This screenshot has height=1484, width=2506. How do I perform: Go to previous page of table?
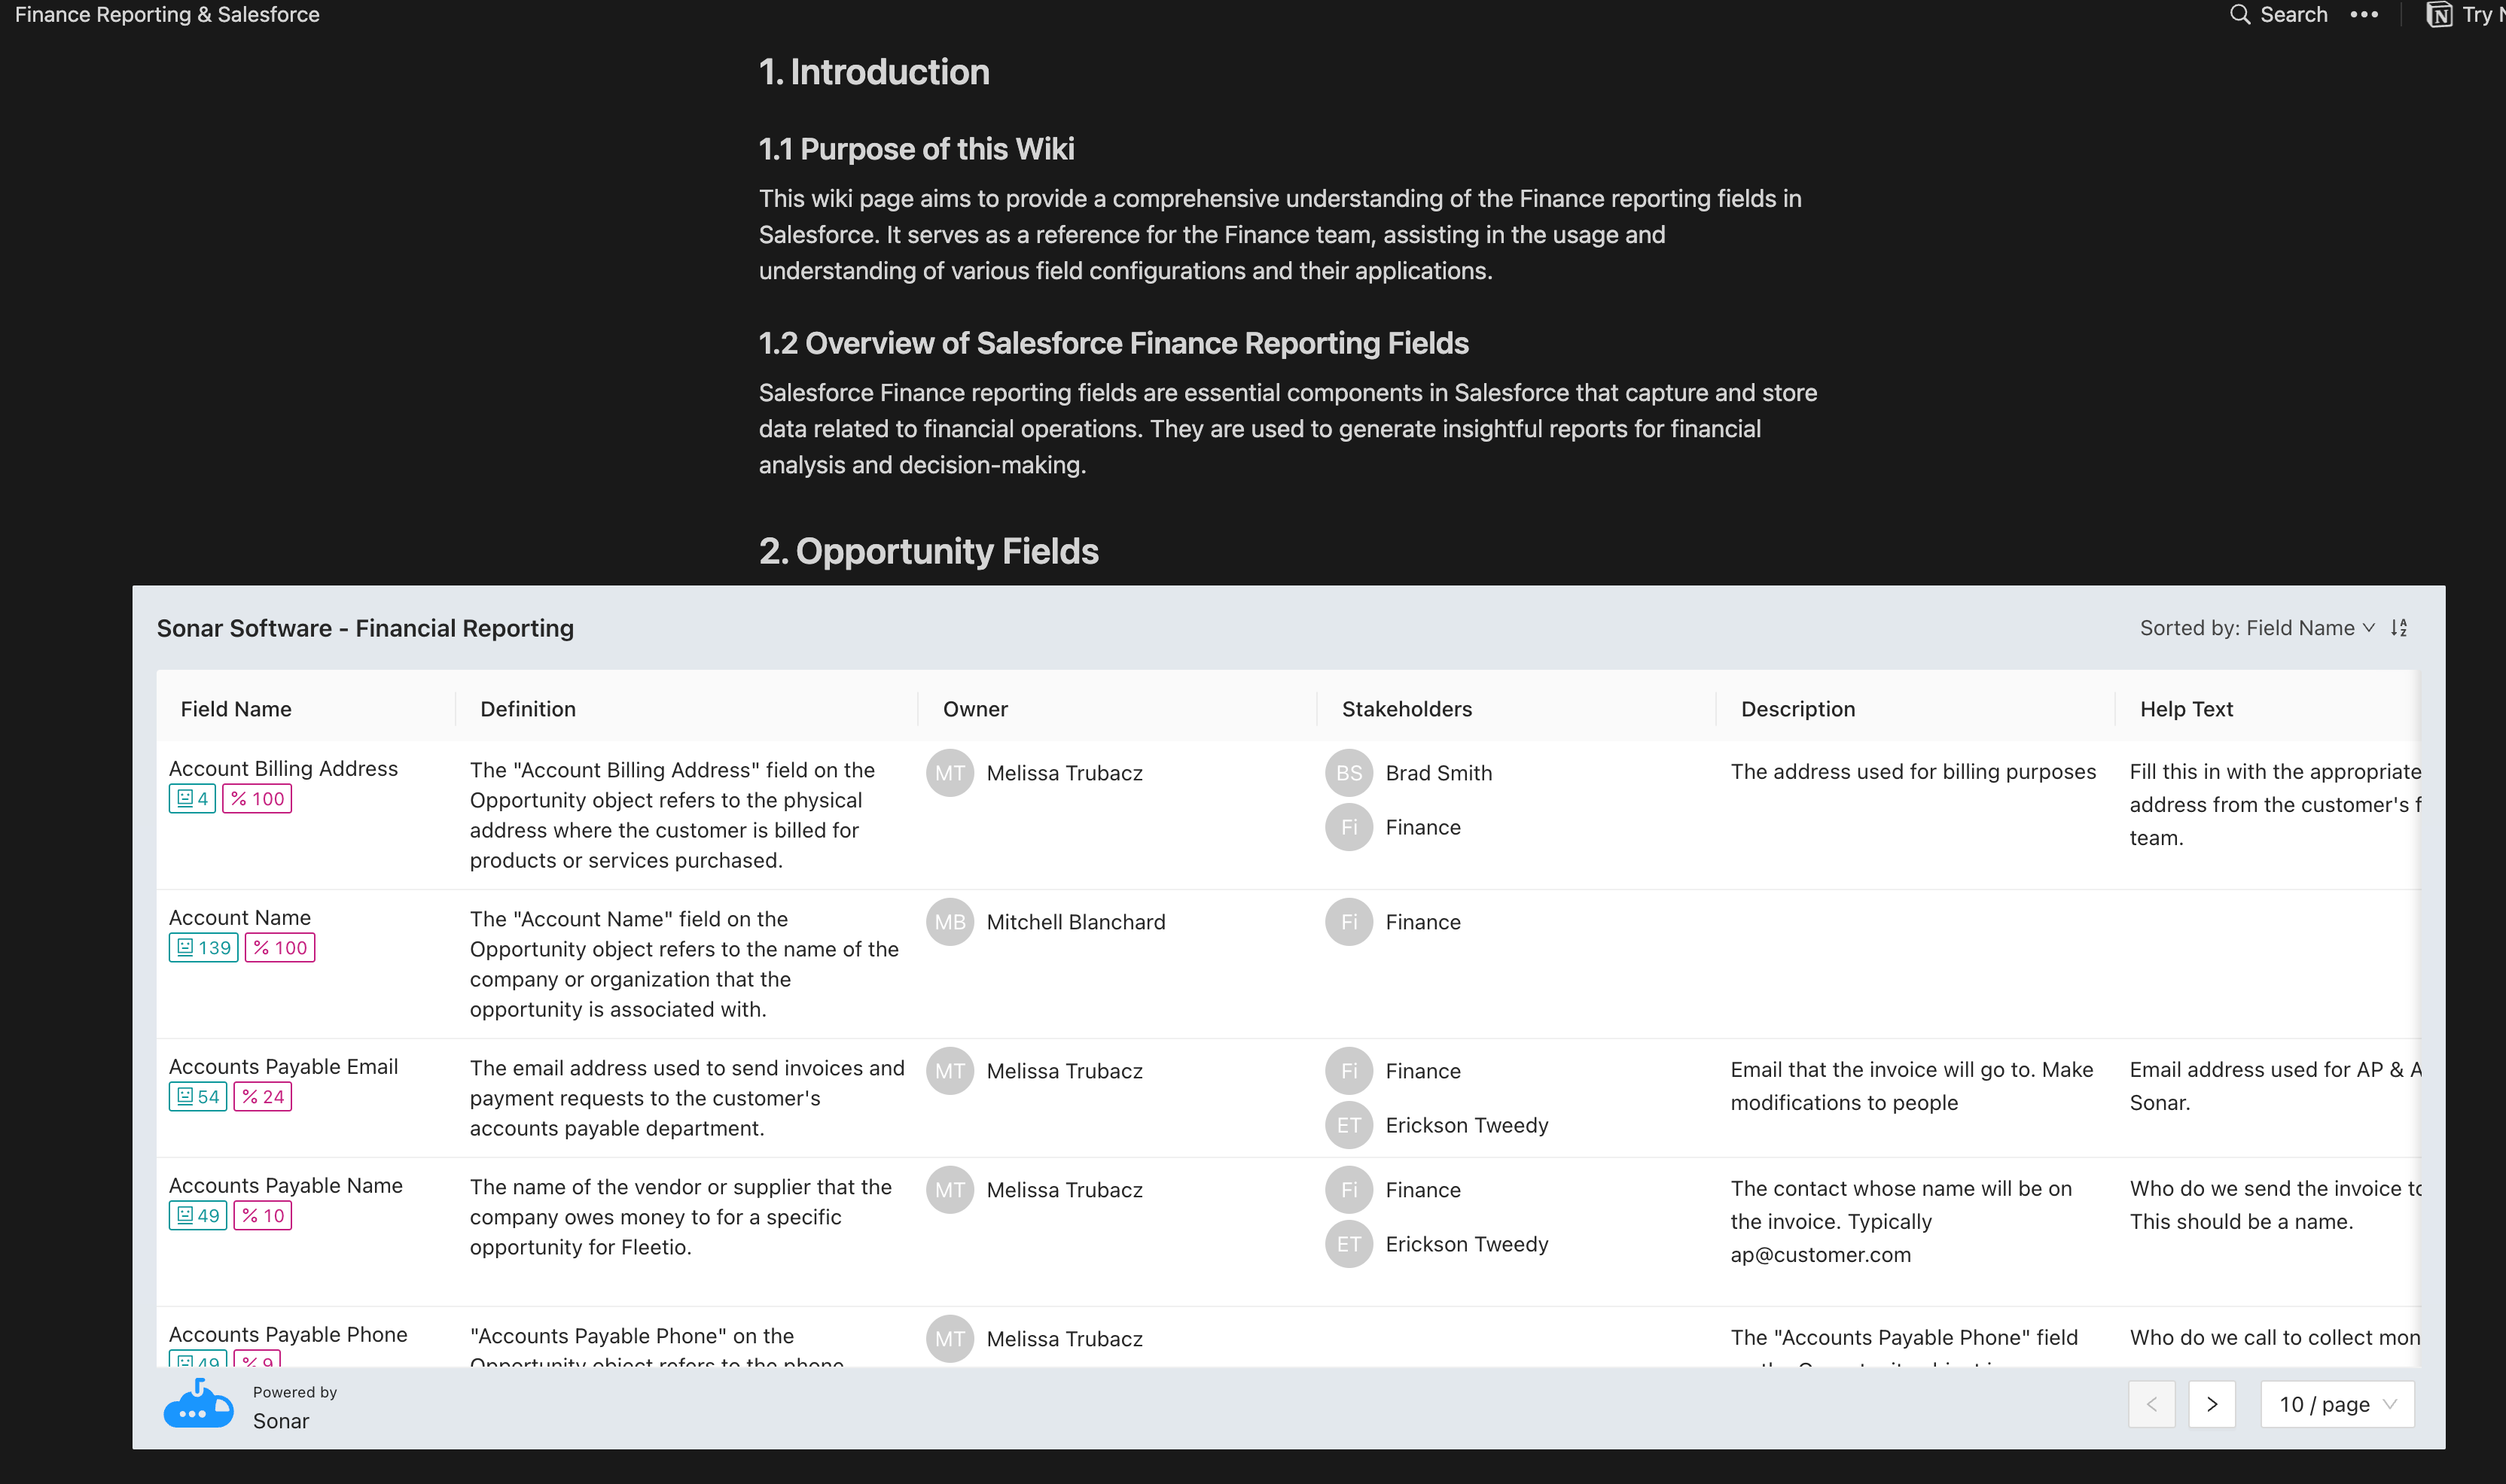pyautogui.click(x=2151, y=1404)
